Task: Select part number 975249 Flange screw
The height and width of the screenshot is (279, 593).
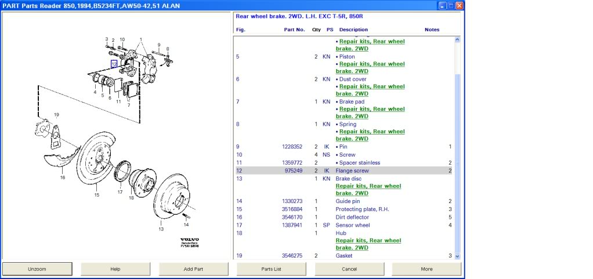Action: coord(294,171)
